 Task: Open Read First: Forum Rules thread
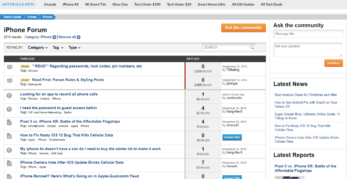[68, 80]
